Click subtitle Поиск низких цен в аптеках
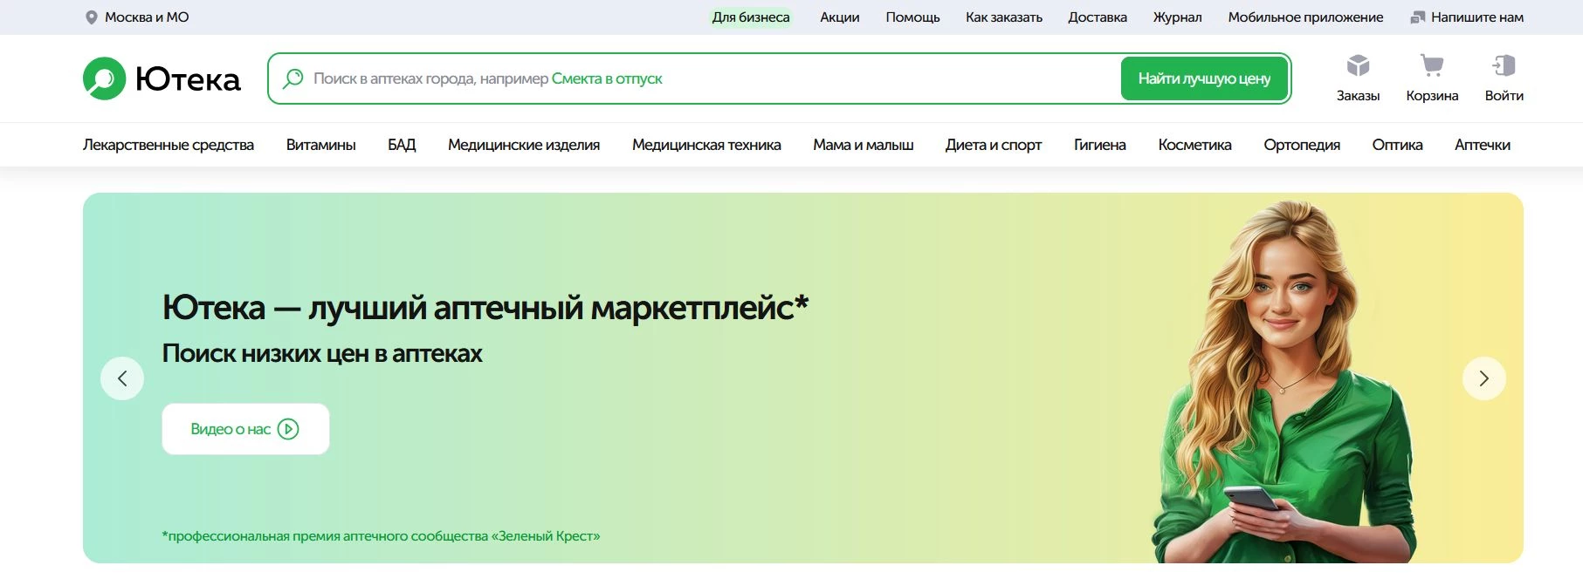Image resolution: width=1583 pixels, height=579 pixels. [x=322, y=353]
